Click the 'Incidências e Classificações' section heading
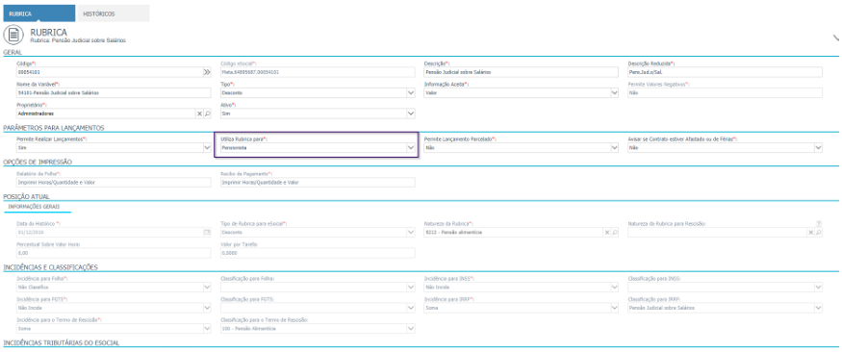 point(50,266)
